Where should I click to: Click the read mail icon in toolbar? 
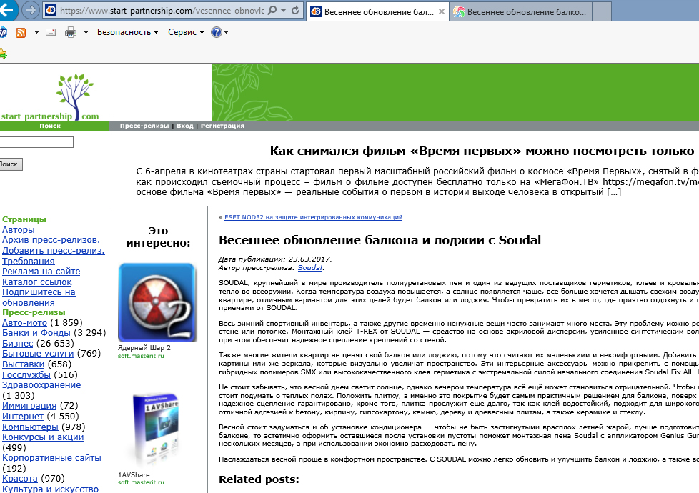pyautogui.click(x=51, y=32)
